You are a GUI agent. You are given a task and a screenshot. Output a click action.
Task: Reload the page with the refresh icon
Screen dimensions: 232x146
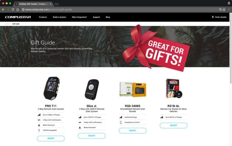pos(13,10)
